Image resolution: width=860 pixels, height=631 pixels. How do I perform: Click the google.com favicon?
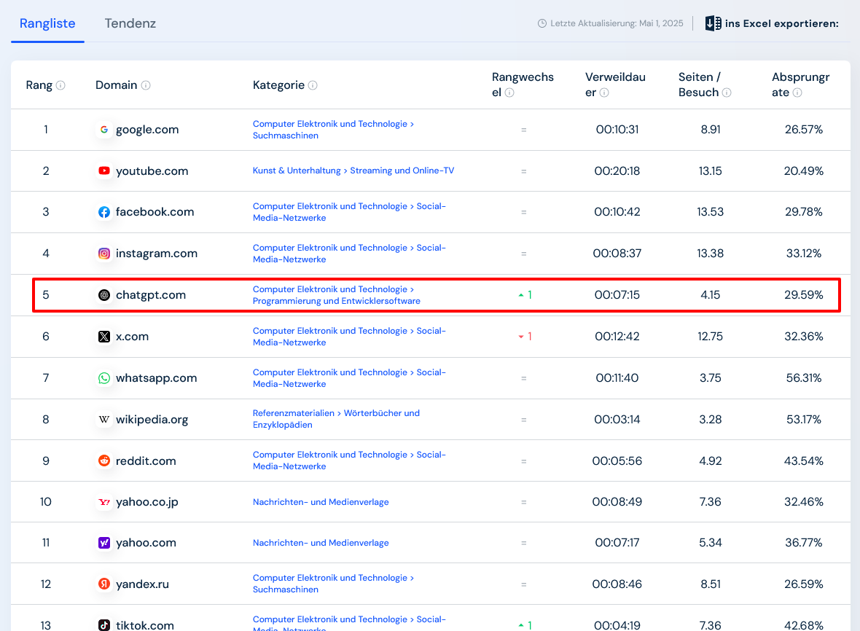point(104,130)
